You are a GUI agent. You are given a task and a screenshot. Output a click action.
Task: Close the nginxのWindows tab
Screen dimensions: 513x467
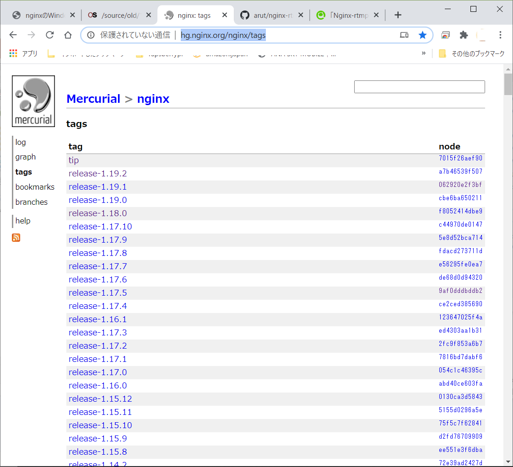pos(73,15)
